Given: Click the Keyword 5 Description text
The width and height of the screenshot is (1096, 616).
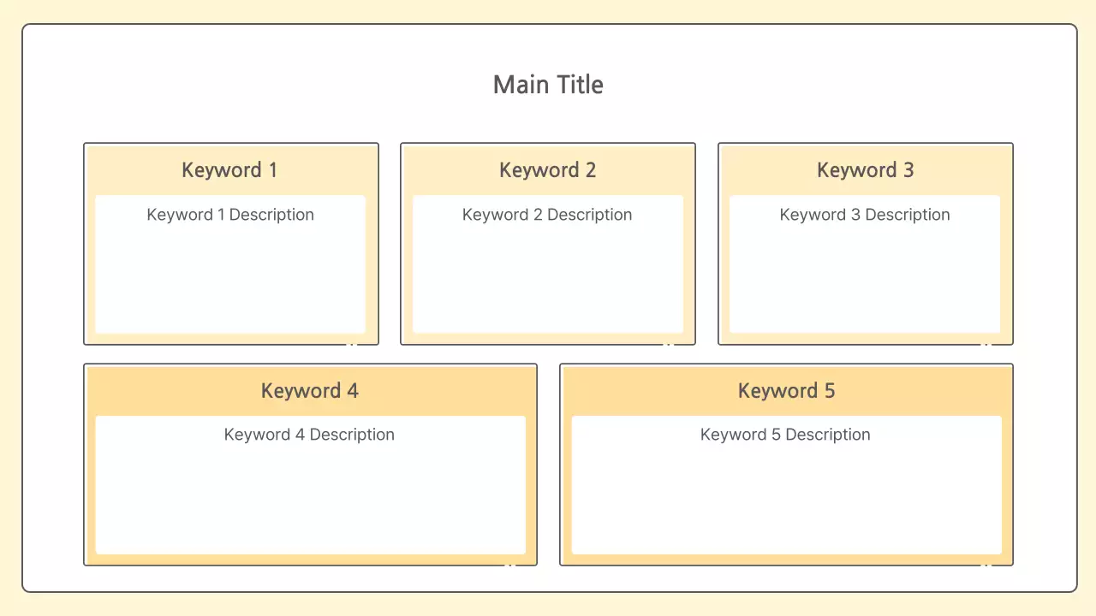Looking at the screenshot, I should pyautogui.click(x=785, y=435).
